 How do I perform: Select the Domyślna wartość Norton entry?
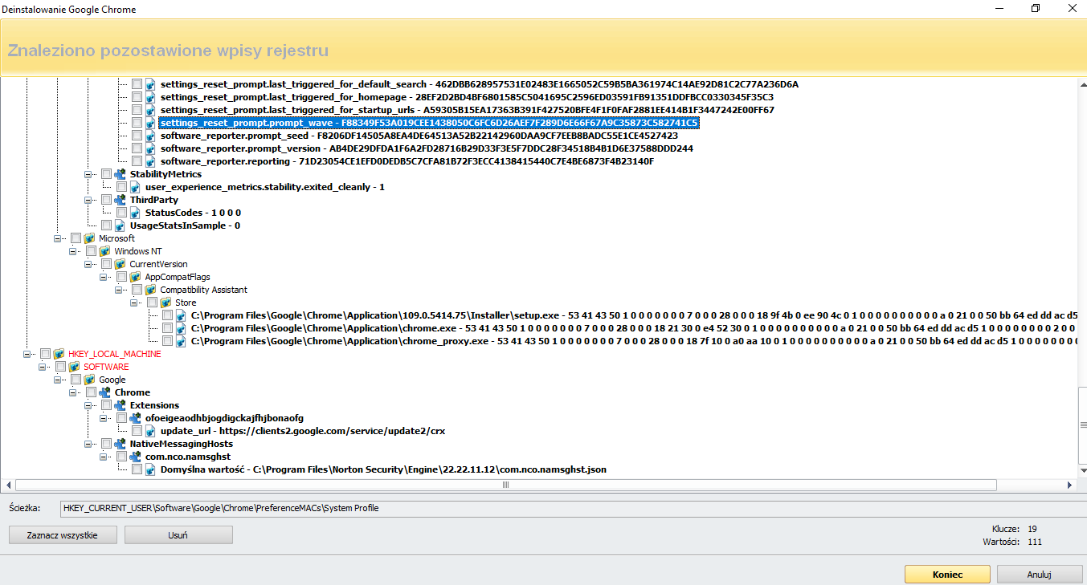[383, 469]
